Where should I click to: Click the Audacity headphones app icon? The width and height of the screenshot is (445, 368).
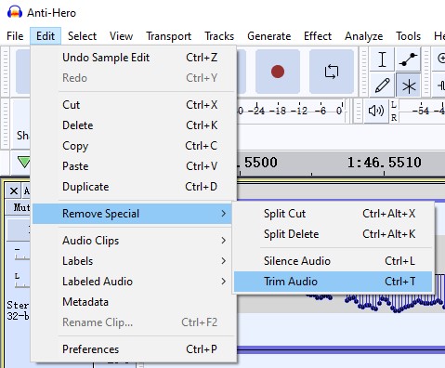[x=15, y=12]
